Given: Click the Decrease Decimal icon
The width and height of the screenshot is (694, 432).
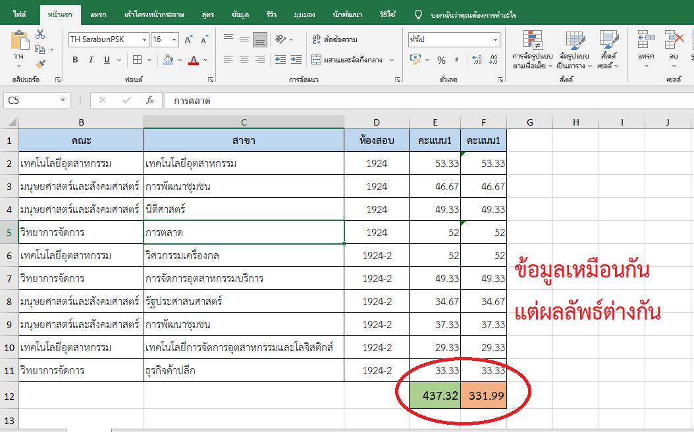Looking at the screenshot, I should [493, 60].
